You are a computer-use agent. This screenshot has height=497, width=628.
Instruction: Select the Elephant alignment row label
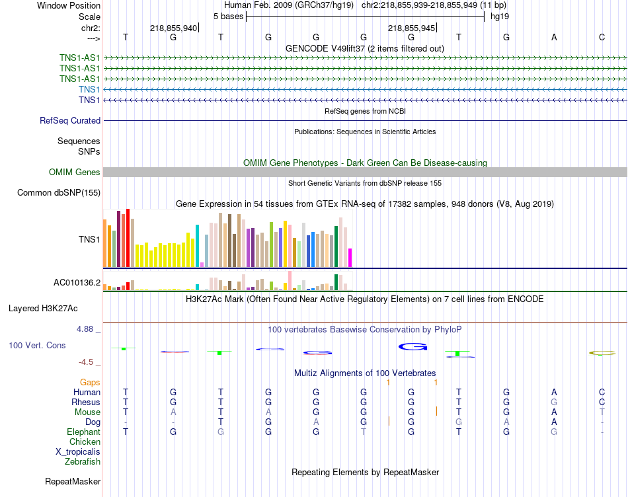[83, 432]
